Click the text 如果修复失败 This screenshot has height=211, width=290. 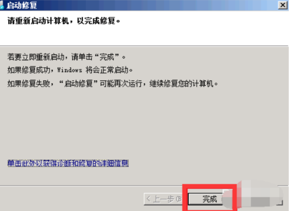click(x=29, y=84)
